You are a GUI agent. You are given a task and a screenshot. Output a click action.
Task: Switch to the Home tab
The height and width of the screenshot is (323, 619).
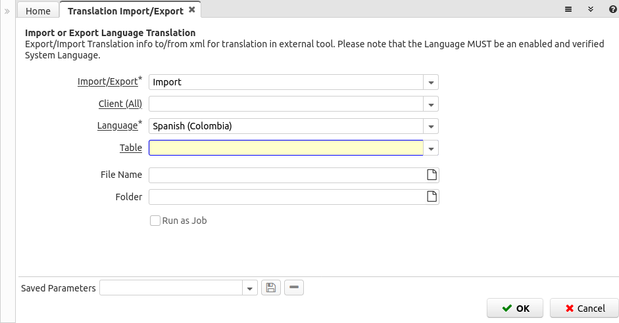pyautogui.click(x=38, y=11)
